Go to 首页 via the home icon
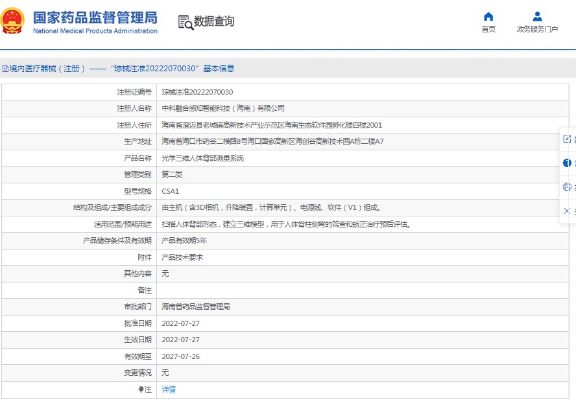Screen dimensions: 576x405 tap(488, 16)
